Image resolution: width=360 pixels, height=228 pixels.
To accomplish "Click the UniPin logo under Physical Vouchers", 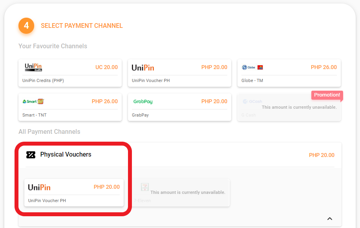I will click(x=39, y=187).
